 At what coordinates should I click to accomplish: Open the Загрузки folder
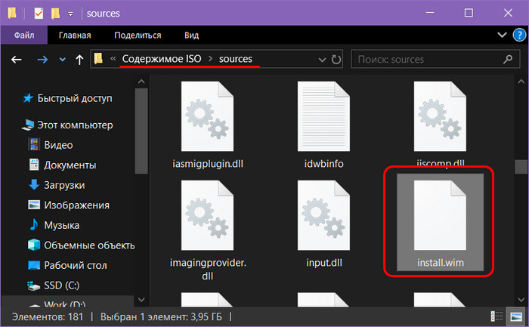point(57,185)
